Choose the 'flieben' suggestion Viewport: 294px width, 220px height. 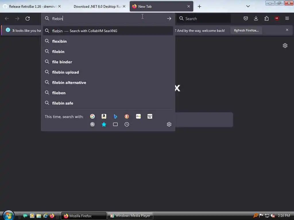108,93
